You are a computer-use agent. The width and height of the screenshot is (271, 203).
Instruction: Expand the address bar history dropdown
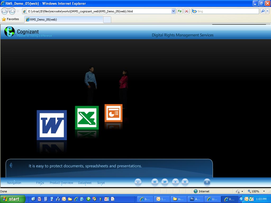174,11
